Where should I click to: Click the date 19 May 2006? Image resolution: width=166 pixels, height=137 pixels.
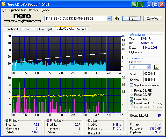(149, 48)
